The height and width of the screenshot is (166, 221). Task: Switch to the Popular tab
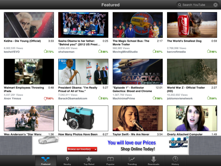(x=110, y=161)
